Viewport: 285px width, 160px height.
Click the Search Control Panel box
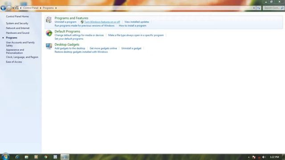273,8
